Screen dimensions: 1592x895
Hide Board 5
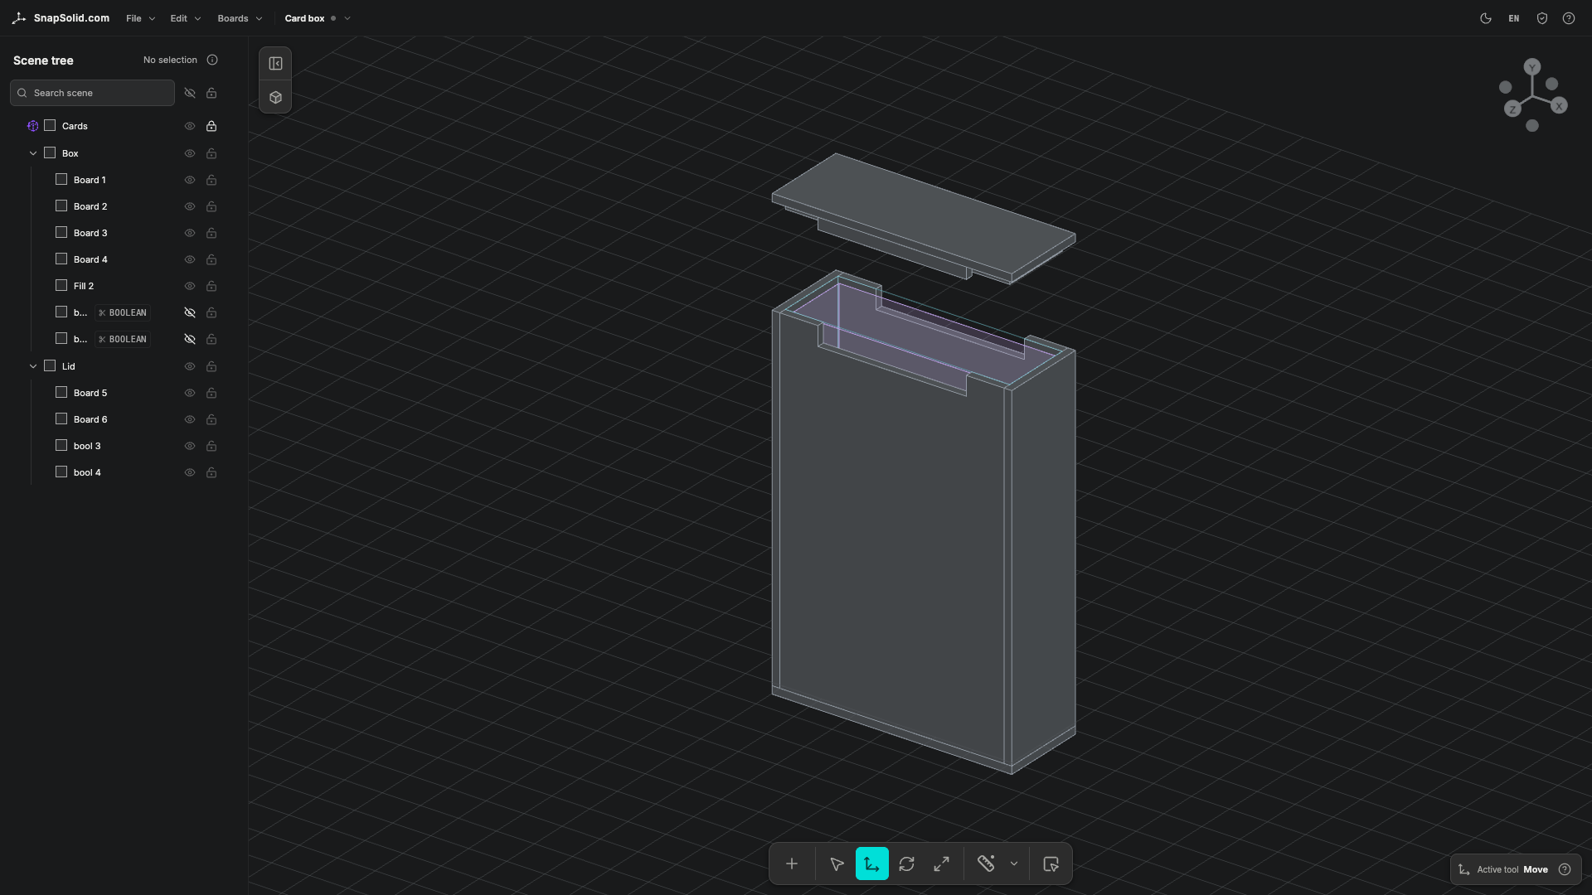(x=190, y=393)
